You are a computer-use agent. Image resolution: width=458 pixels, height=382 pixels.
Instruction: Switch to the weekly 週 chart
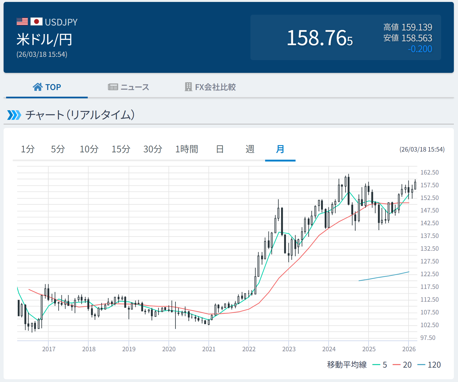tap(250, 149)
